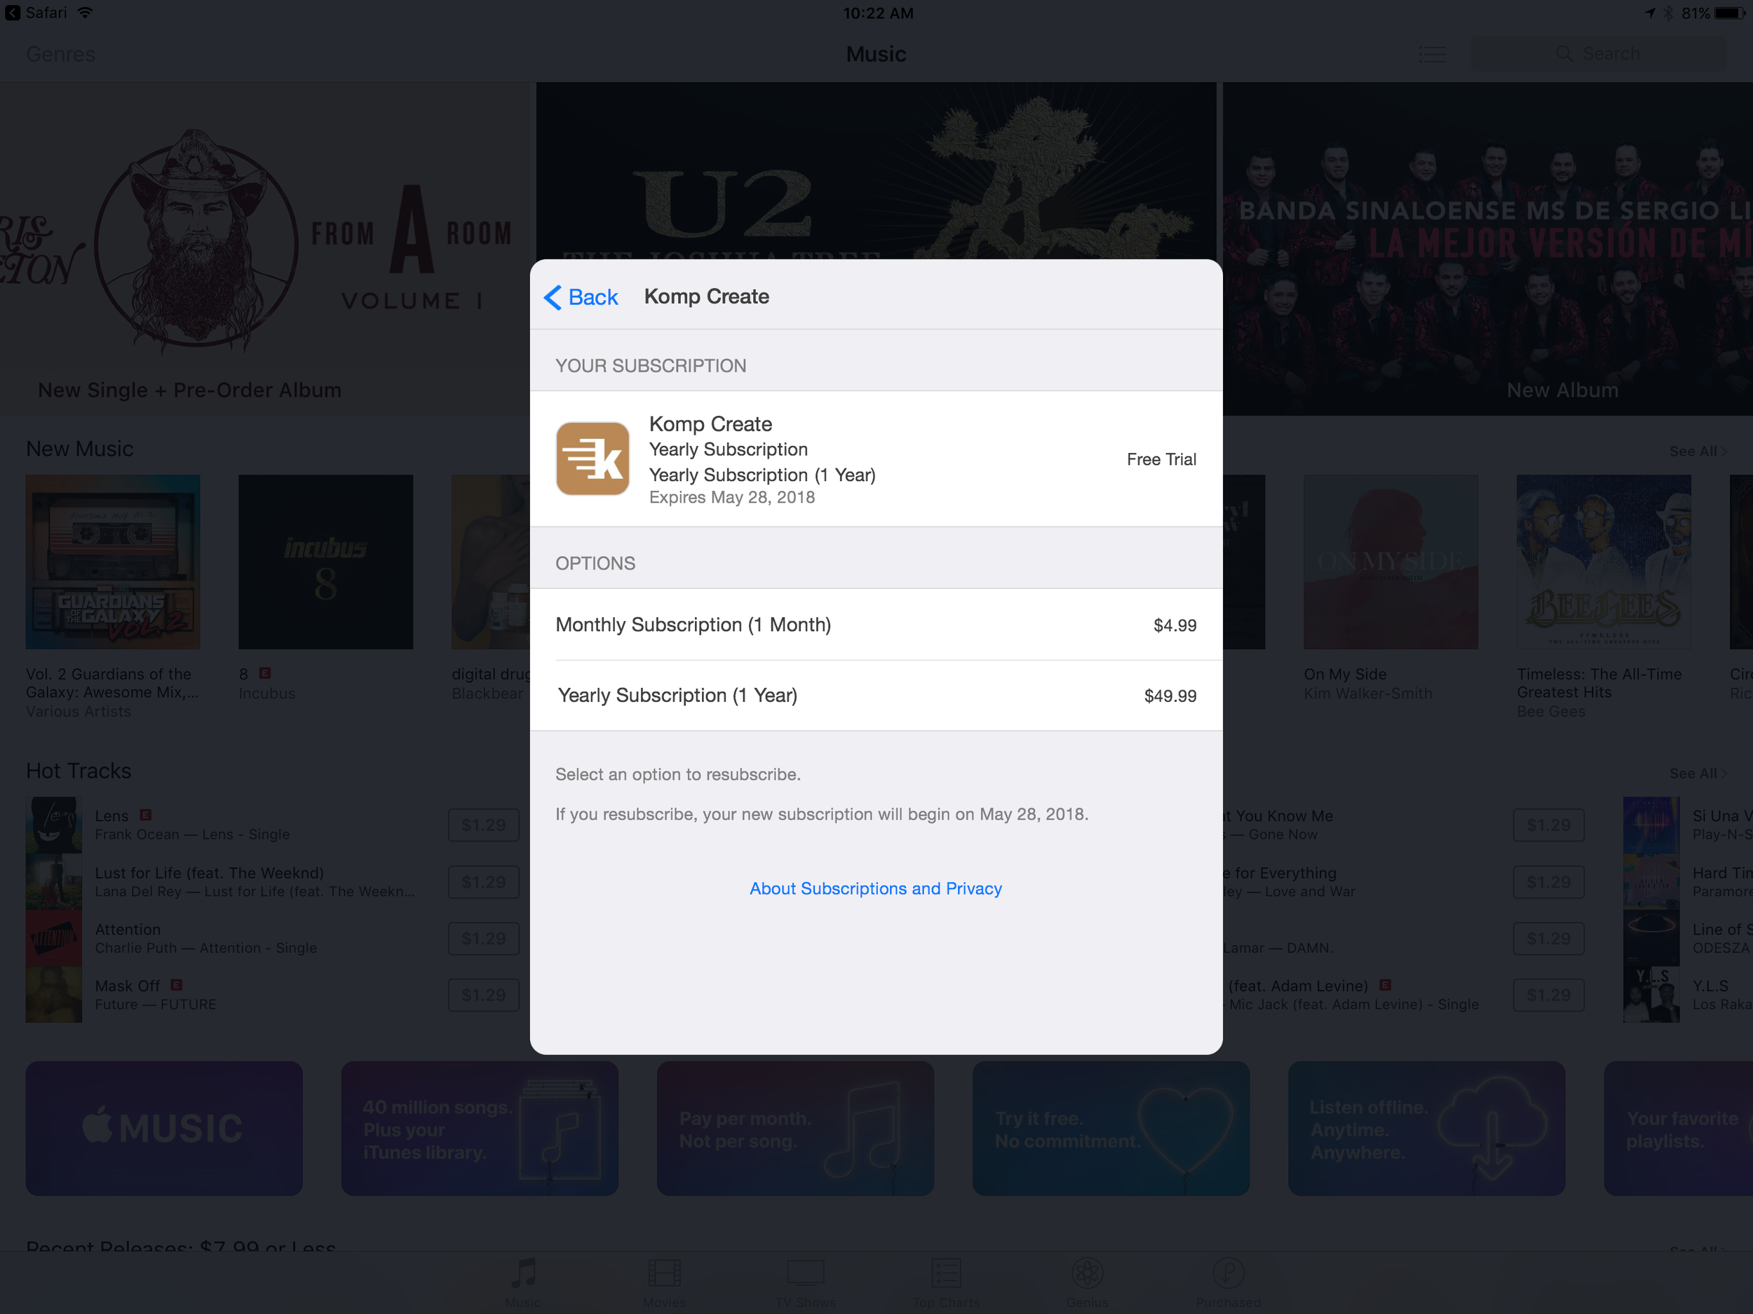
Task: Open Try it free banner
Action: [x=1111, y=1129]
